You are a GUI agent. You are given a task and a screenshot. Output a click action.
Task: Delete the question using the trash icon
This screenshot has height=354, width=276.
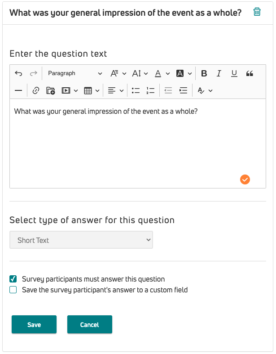tap(257, 12)
